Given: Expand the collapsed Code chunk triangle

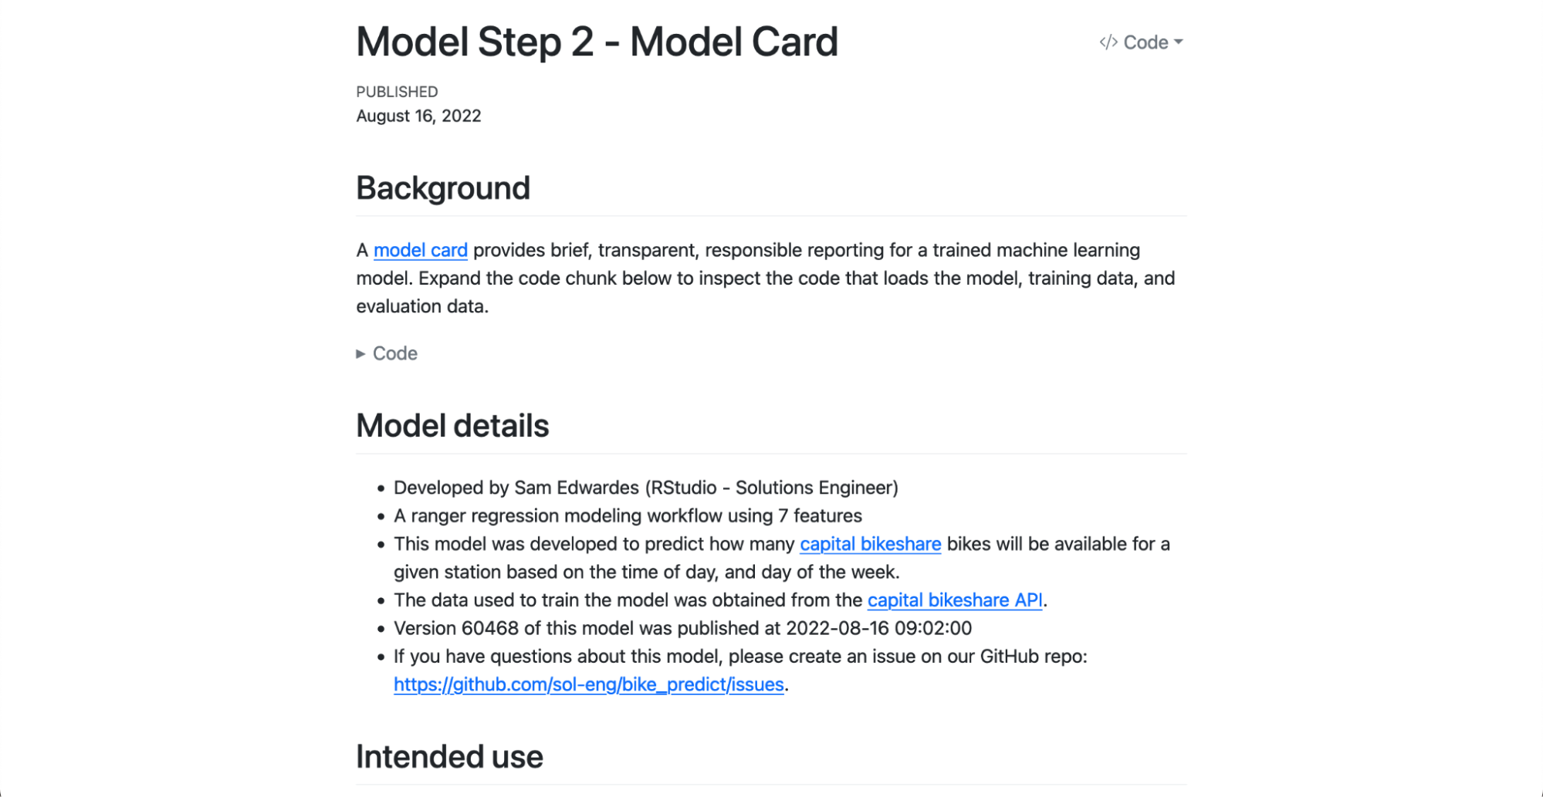Looking at the screenshot, I should (x=360, y=353).
